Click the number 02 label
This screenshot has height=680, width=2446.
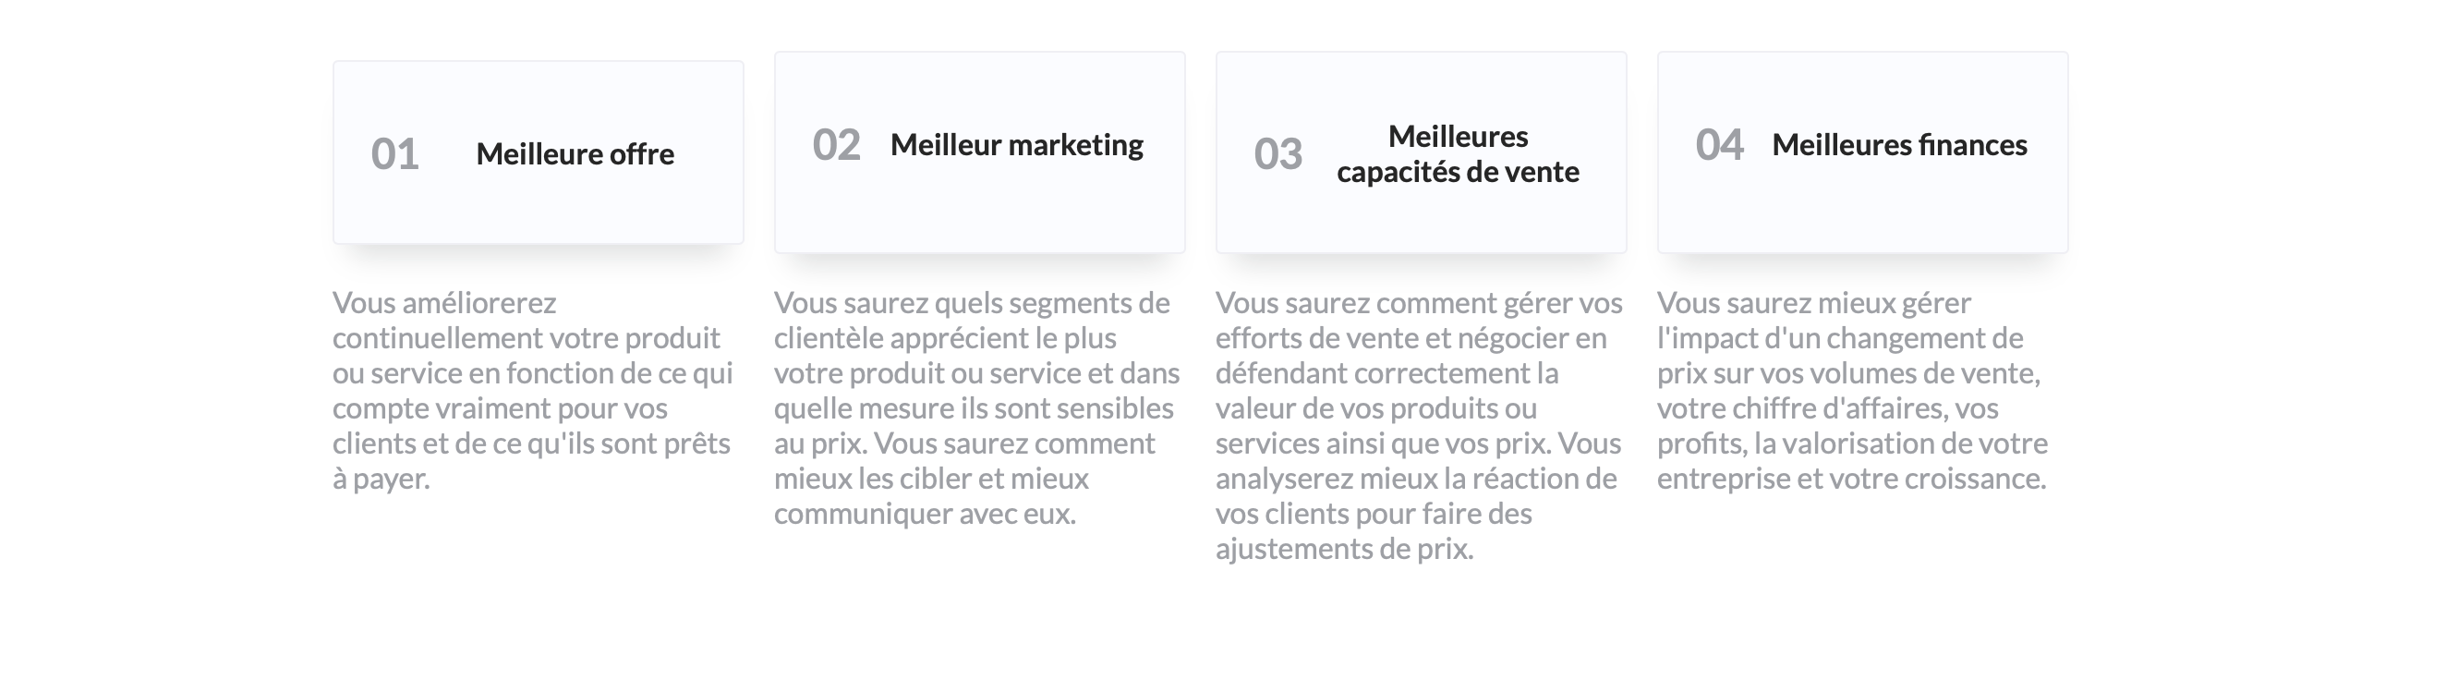coord(836,144)
